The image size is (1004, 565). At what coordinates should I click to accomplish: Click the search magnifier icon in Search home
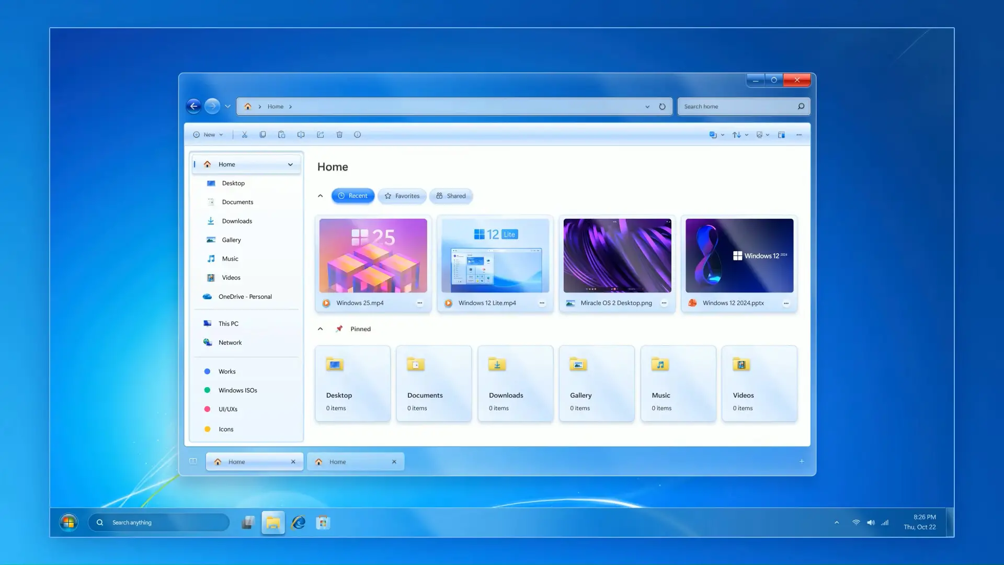801,106
